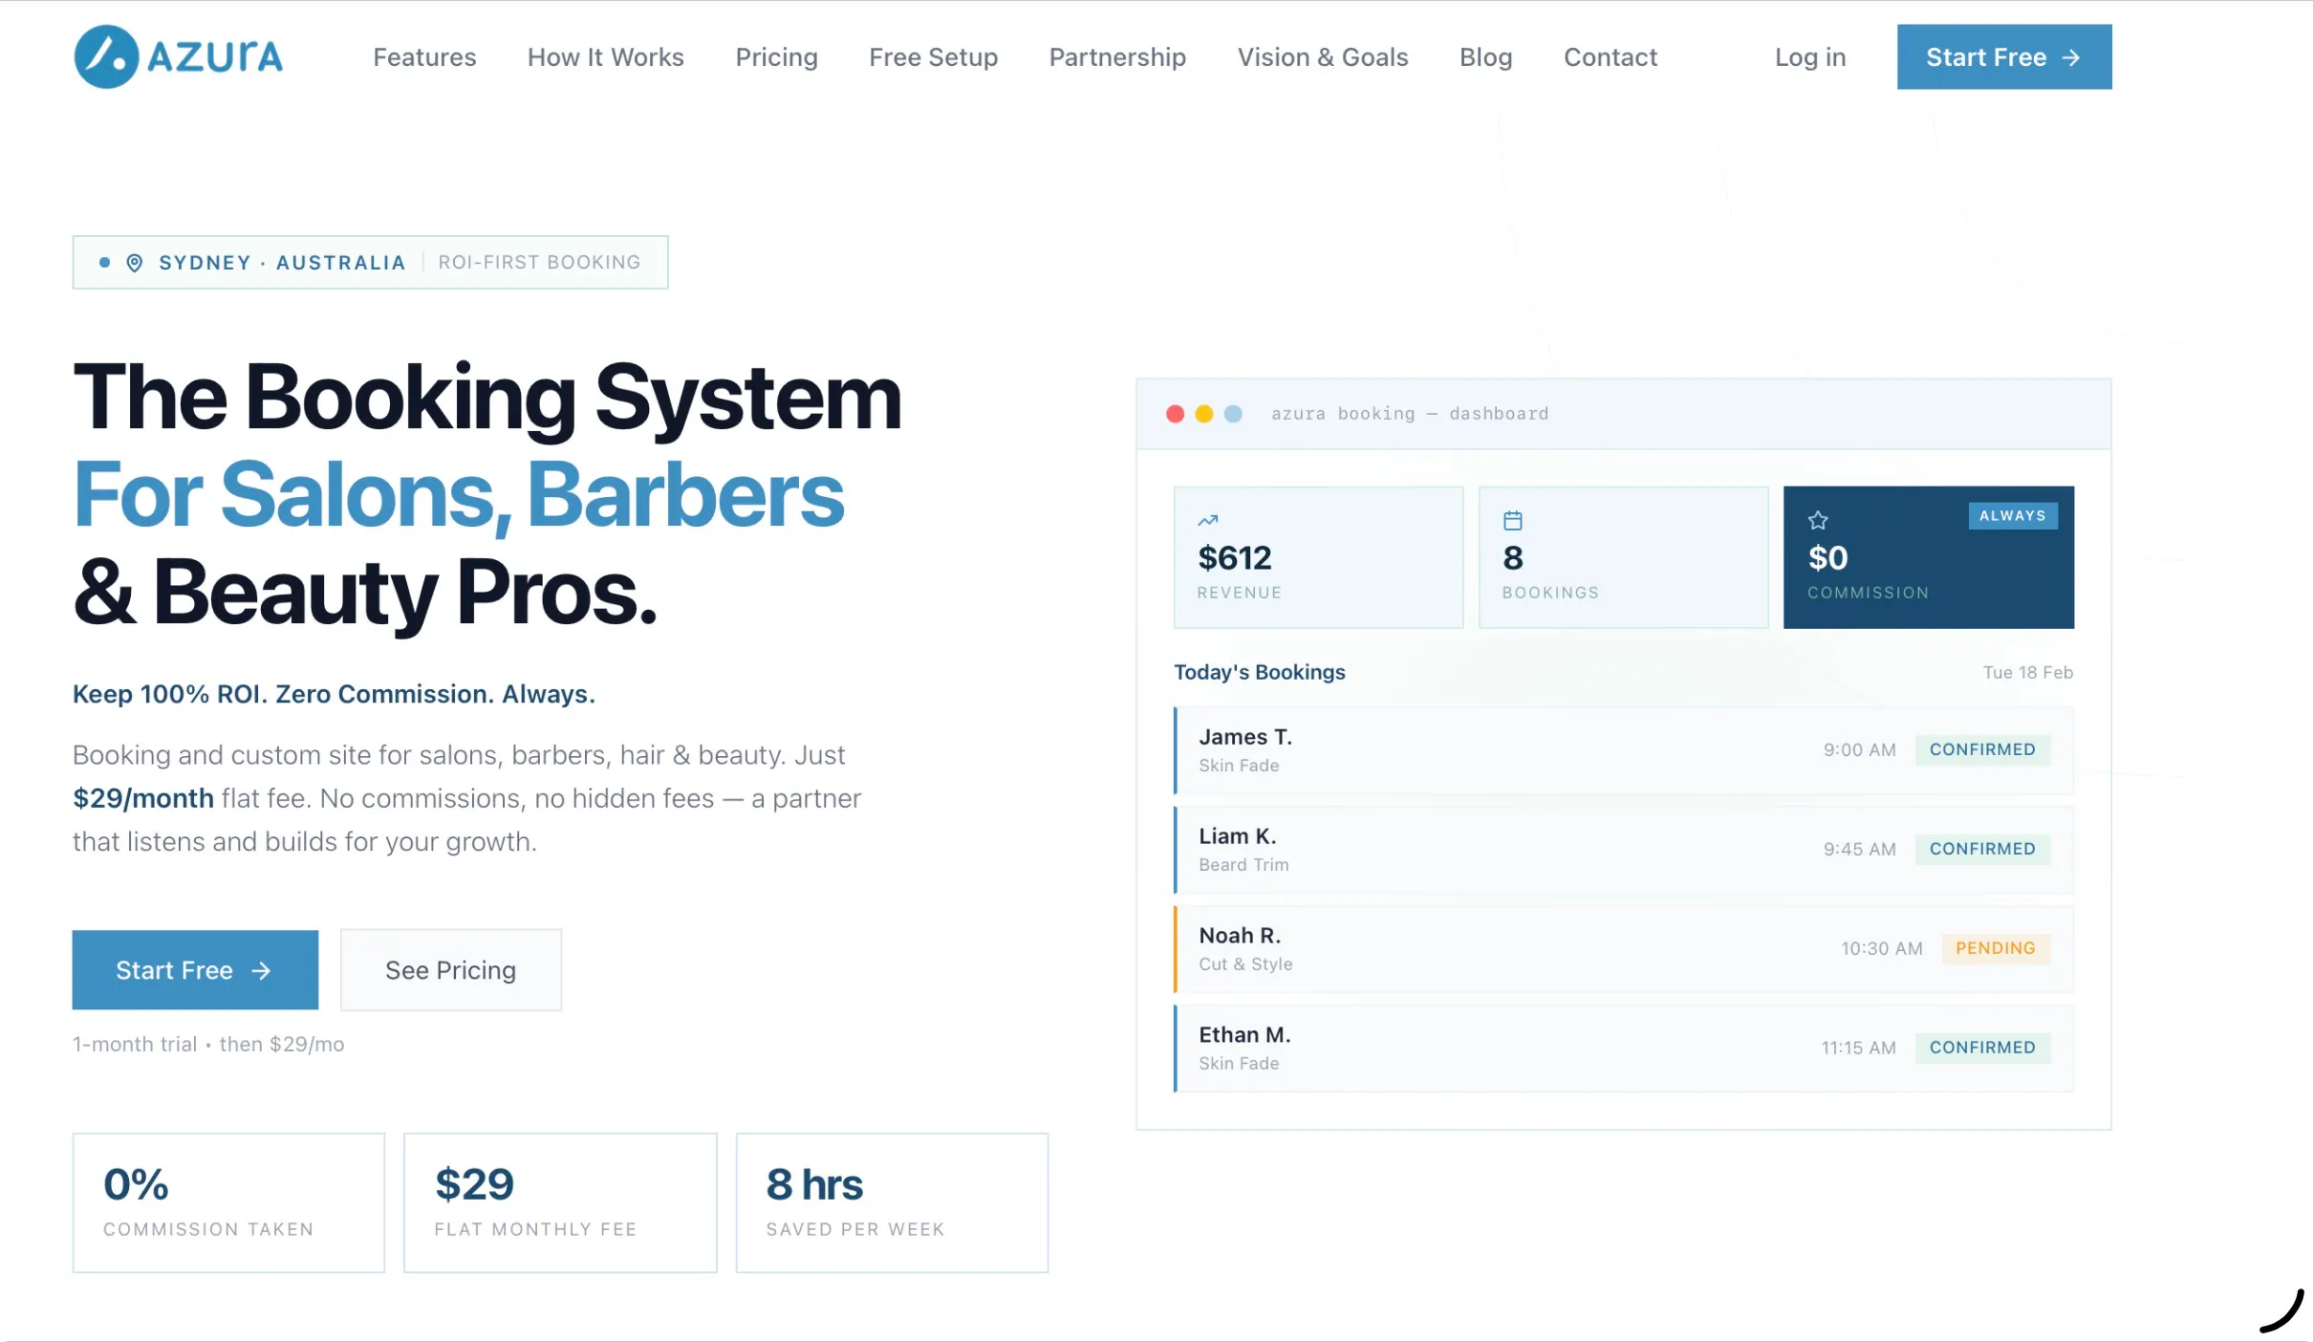
Task: Click Noah R.'s PENDING status badge
Action: pyautogui.click(x=1996, y=948)
